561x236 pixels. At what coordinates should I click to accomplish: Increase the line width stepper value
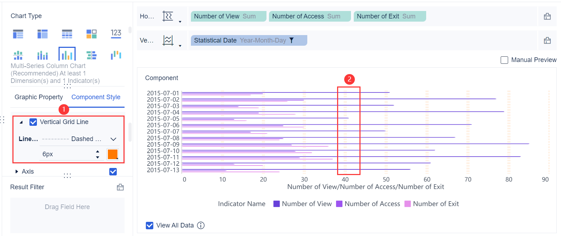tap(98, 152)
